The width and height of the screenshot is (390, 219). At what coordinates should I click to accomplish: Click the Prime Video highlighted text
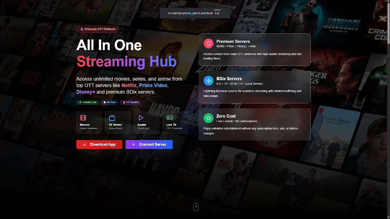click(x=153, y=85)
